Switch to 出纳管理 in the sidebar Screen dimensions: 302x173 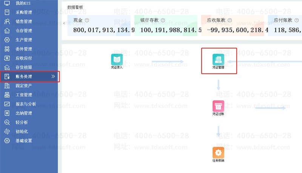pos(23,113)
